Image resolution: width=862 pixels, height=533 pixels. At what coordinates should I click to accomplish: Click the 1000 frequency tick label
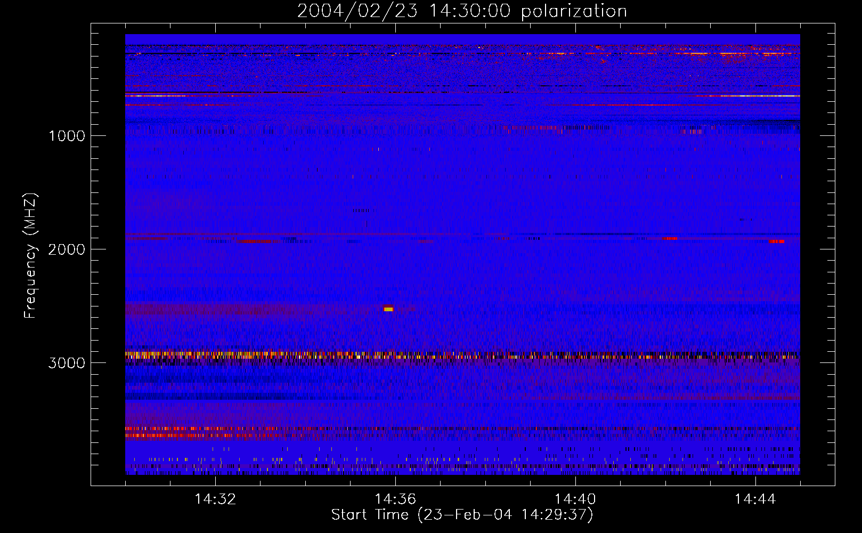coord(67,136)
